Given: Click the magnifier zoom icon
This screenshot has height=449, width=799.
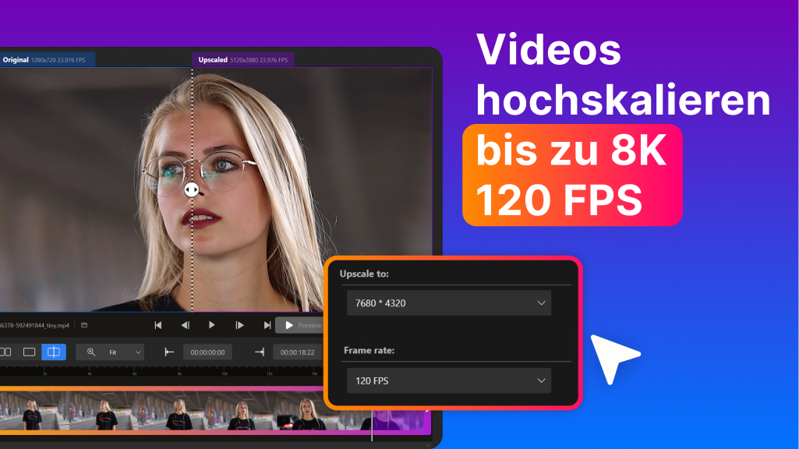Looking at the screenshot, I should click(x=90, y=352).
